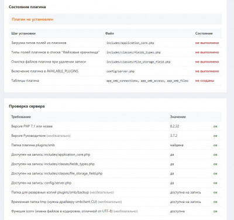Screen dimensions: 234x220
Task: Click the file code includes/classes/fields_types.php in install steps
Action: (x=133, y=52)
